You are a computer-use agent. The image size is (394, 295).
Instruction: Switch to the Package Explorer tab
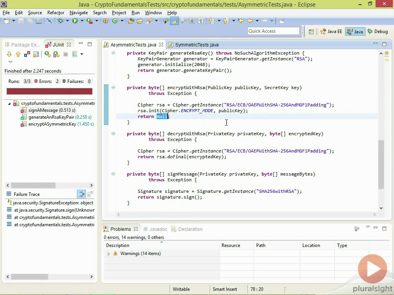(23, 45)
